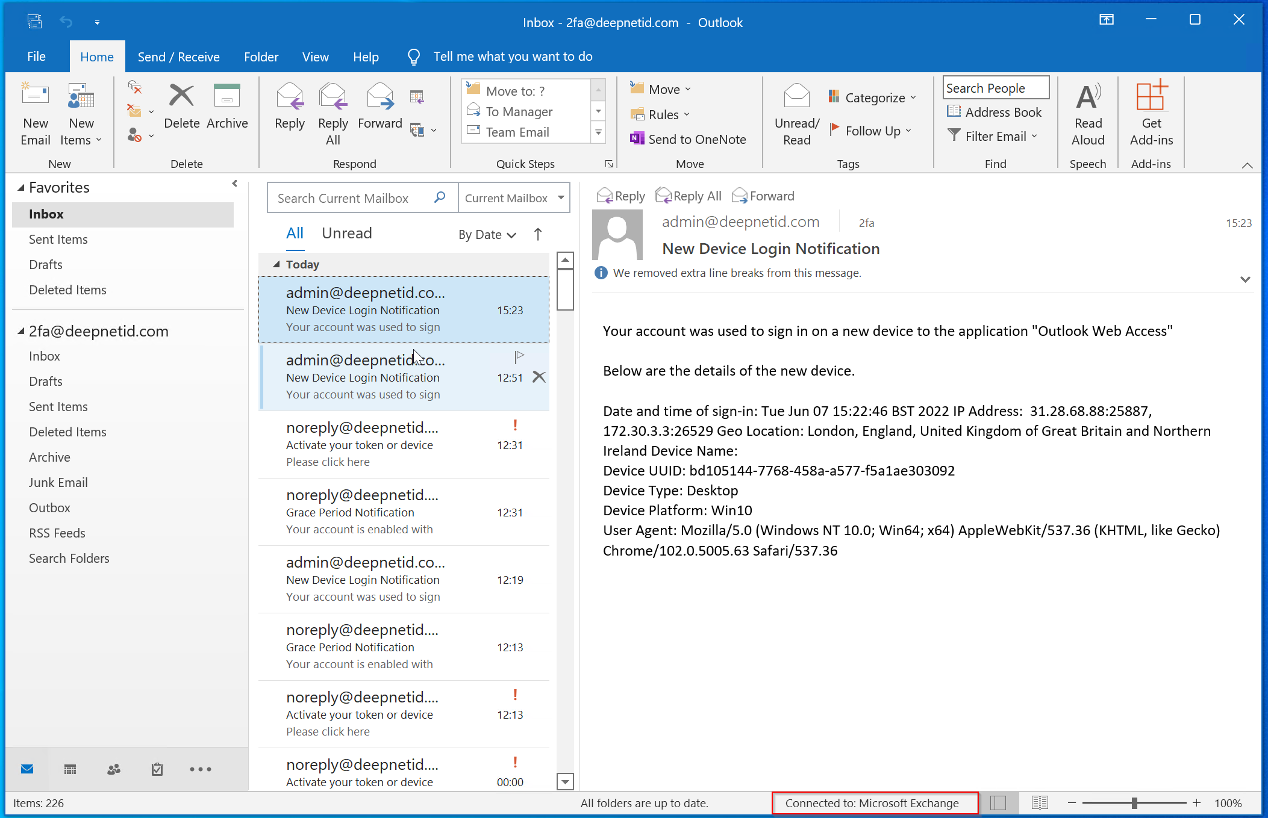Toggle flag on 12:51 message
Image resolution: width=1268 pixels, height=818 pixels.
519,358
